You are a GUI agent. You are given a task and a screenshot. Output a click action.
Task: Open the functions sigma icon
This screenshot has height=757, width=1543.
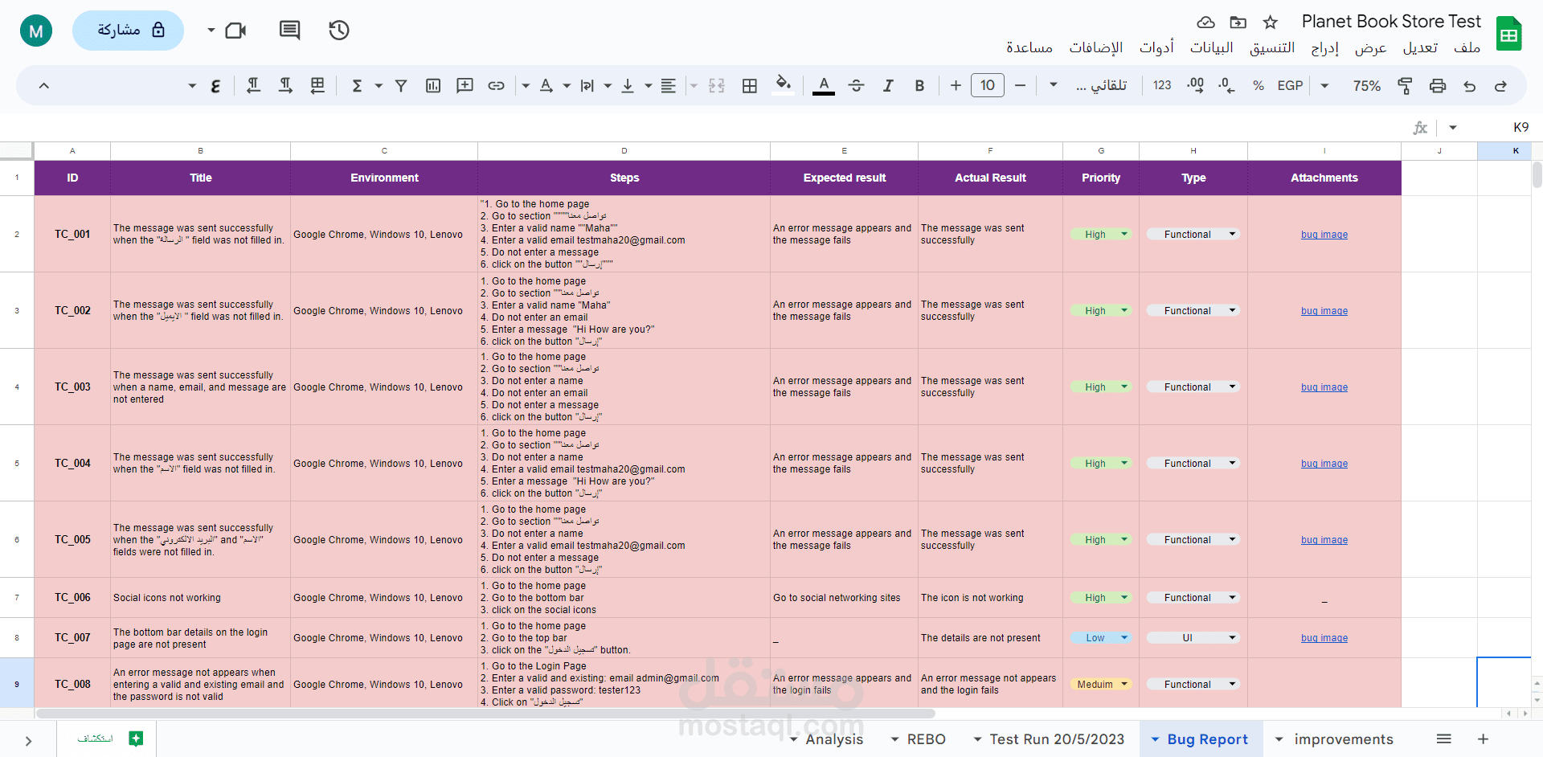pos(358,85)
